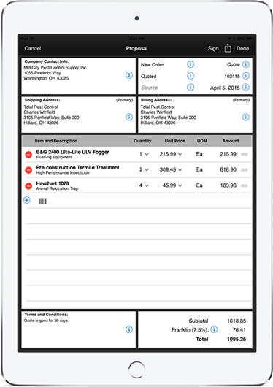Select the Pre-construction Termite Treatment item name
Screen dimensions: 273x387
[x=77, y=167]
